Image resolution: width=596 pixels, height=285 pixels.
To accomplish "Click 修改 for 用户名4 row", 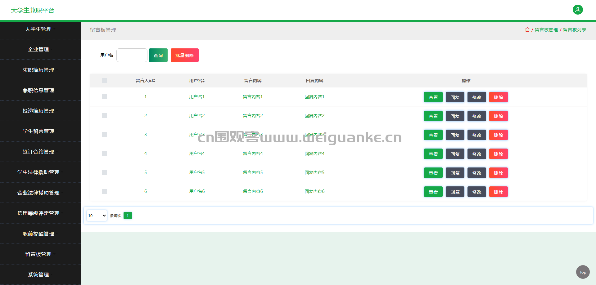I will 477,154.
